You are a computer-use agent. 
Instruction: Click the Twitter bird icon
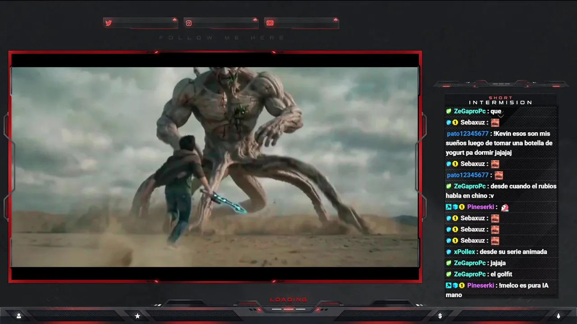pos(108,23)
